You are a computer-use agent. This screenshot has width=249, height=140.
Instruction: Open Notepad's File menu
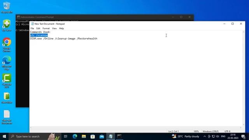click(32, 28)
